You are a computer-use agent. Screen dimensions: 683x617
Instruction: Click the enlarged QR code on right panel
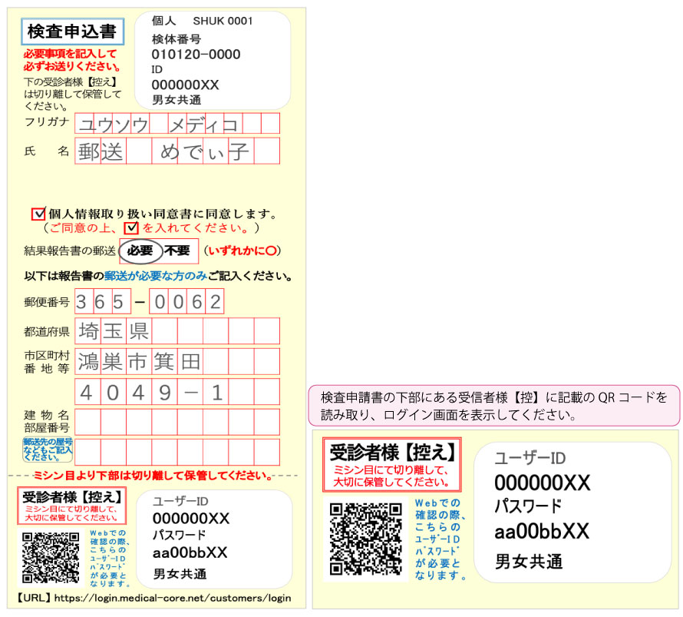(365, 539)
